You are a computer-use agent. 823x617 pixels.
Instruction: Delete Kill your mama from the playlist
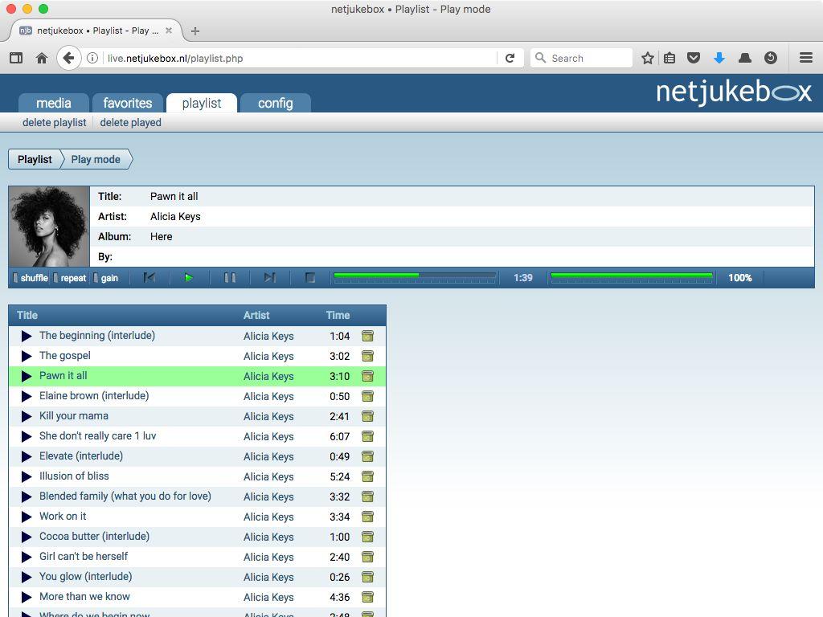coord(368,417)
